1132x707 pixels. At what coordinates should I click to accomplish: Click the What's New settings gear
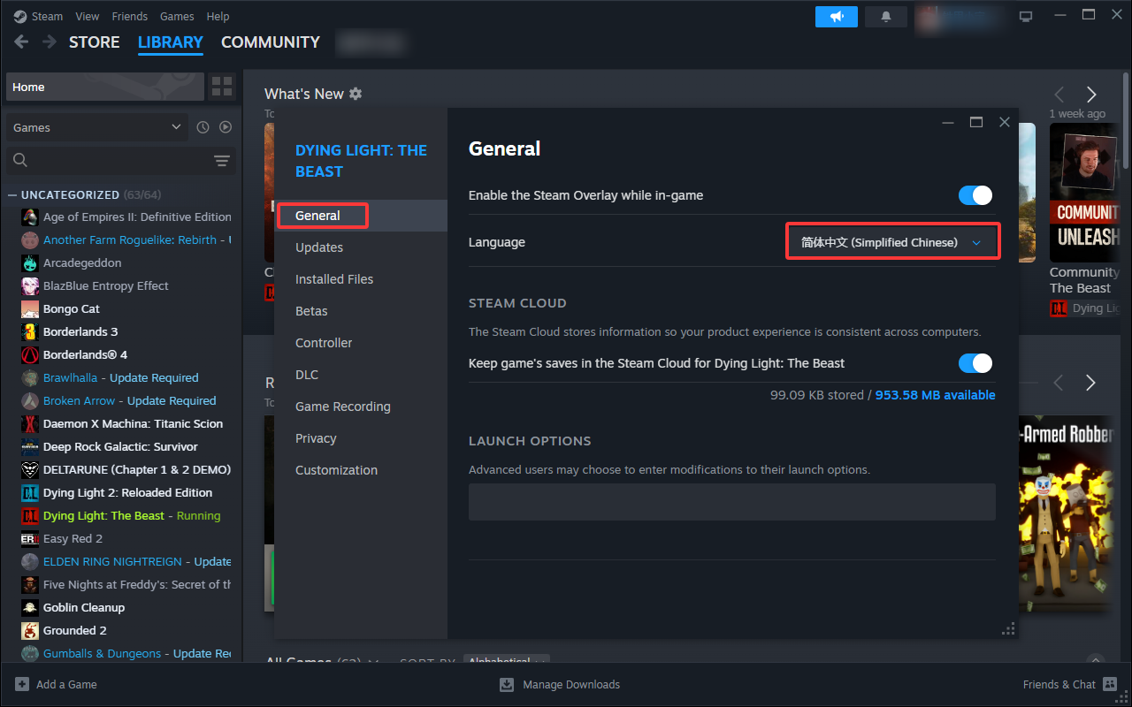tap(356, 94)
